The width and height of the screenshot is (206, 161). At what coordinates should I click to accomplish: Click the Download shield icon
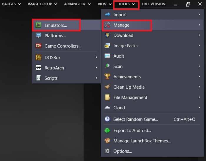107,35
